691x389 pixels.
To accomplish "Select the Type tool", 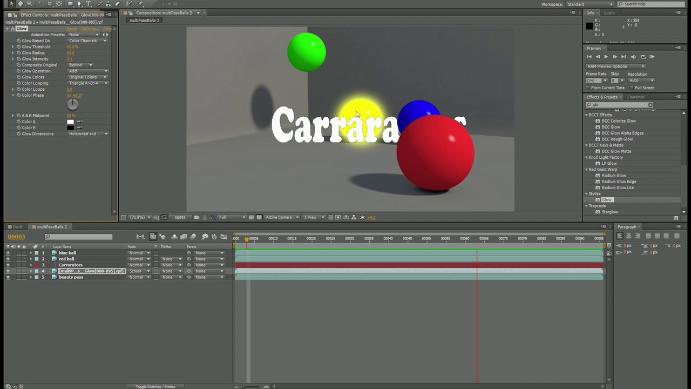I will pyautogui.click(x=89, y=4).
